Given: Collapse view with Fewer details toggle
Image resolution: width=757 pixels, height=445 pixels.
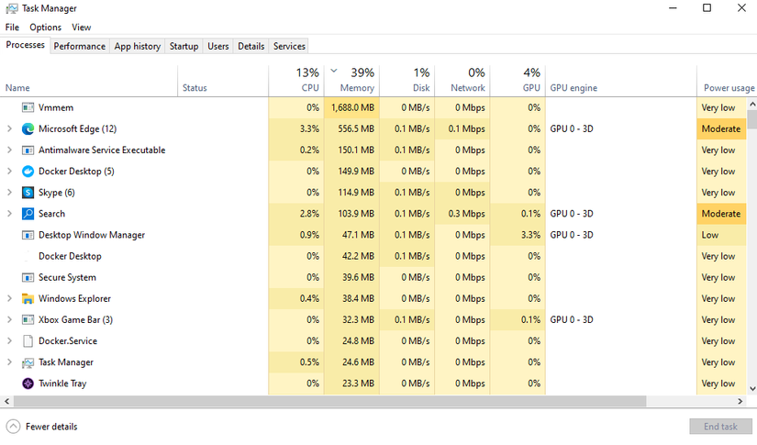Looking at the screenshot, I should pyautogui.click(x=41, y=427).
